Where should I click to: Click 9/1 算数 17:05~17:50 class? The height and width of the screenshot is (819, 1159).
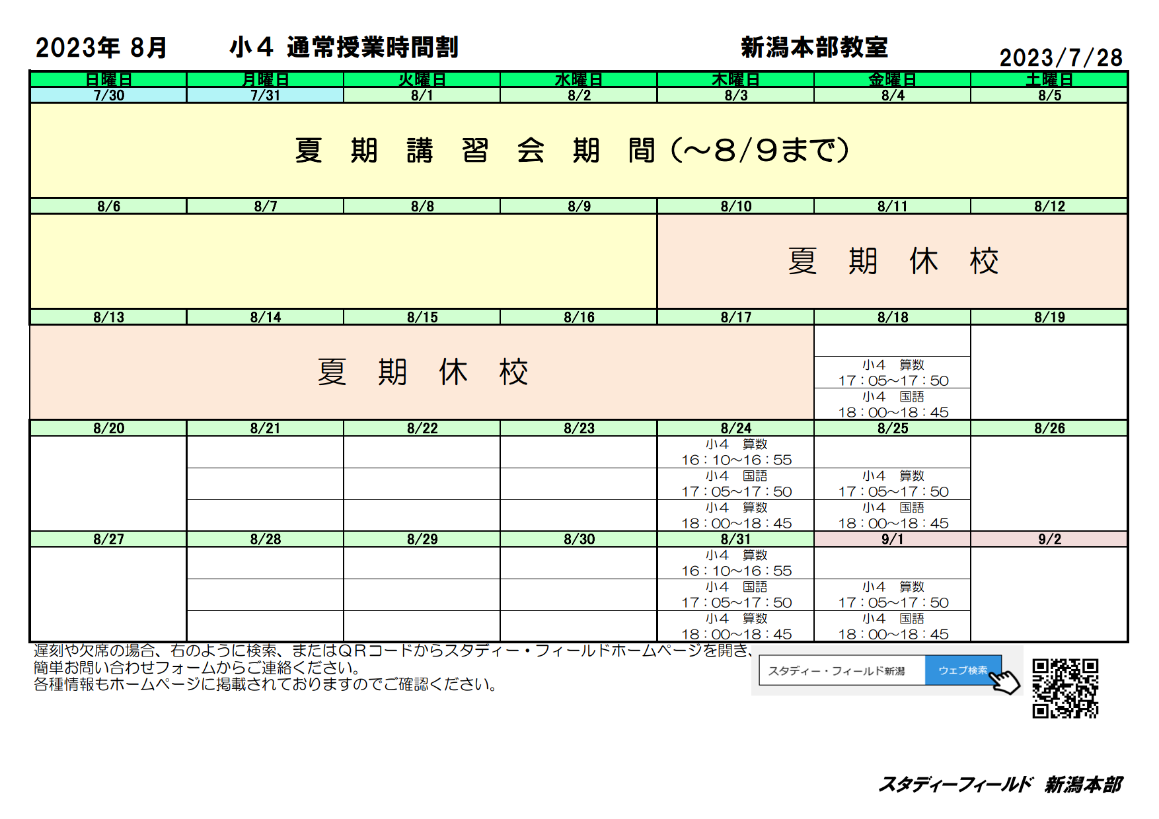coord(893,594)
